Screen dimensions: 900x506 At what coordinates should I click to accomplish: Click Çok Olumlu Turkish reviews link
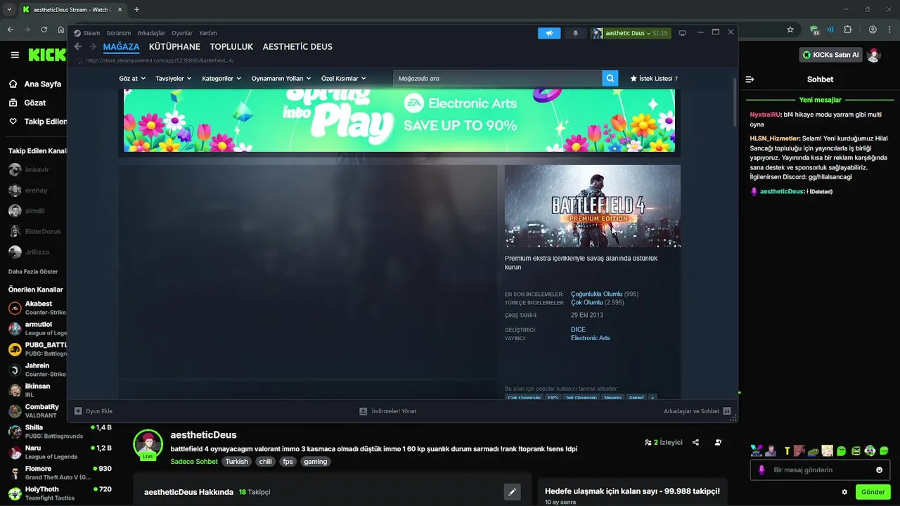pos(587,302)
